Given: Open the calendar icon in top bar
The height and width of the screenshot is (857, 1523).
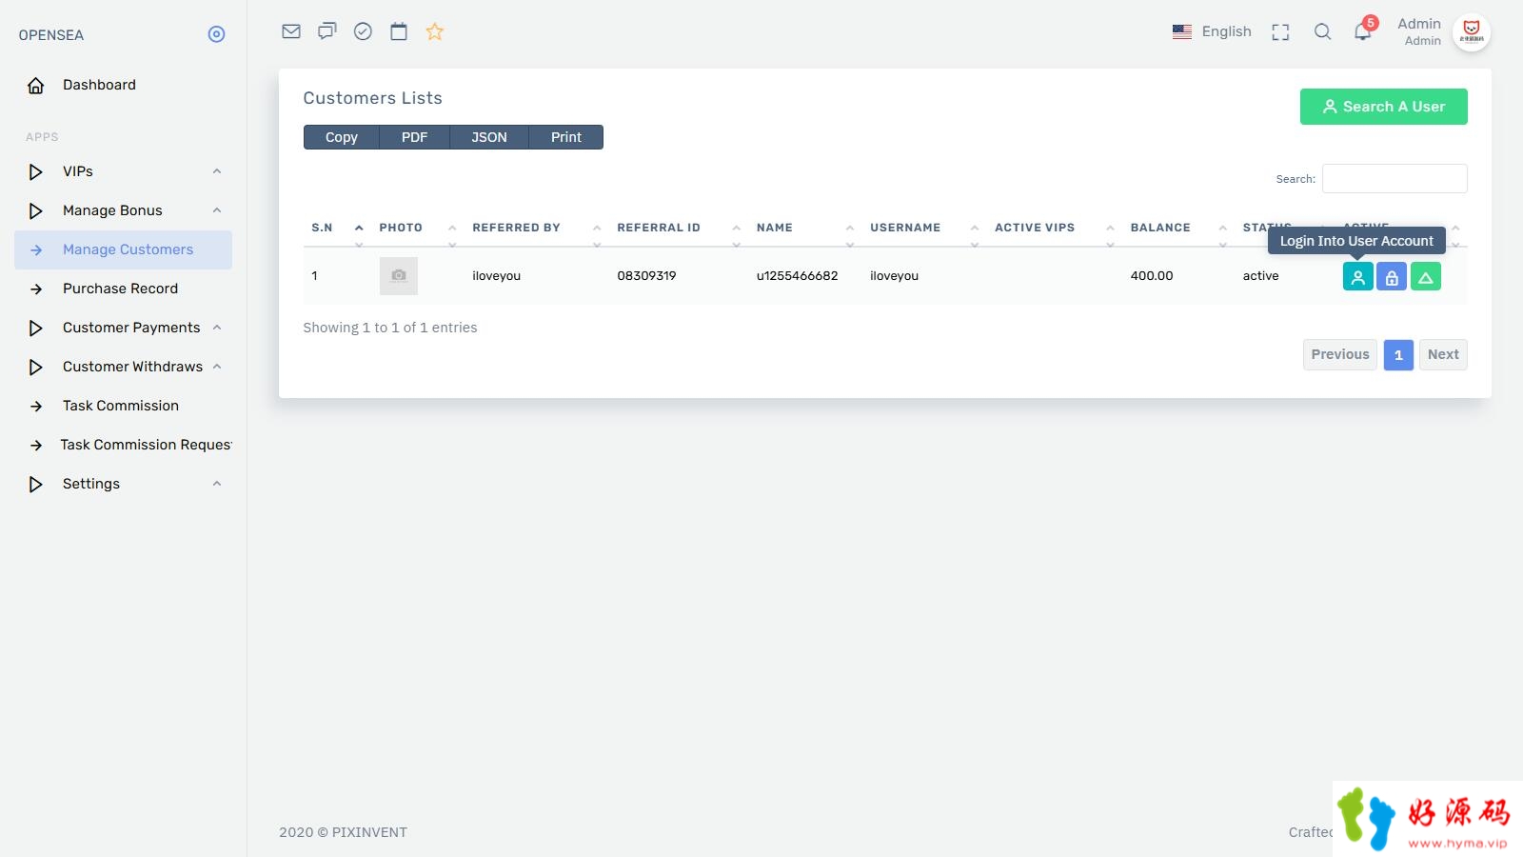Looking at the screenshot, I should [x=399, y=31].
